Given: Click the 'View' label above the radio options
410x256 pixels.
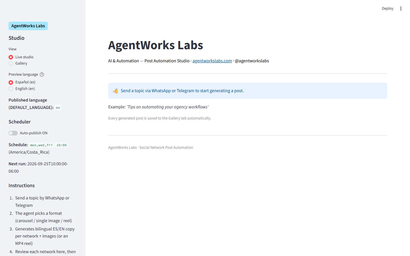Looking at the screenshot, I should click(x=13, y=49).
